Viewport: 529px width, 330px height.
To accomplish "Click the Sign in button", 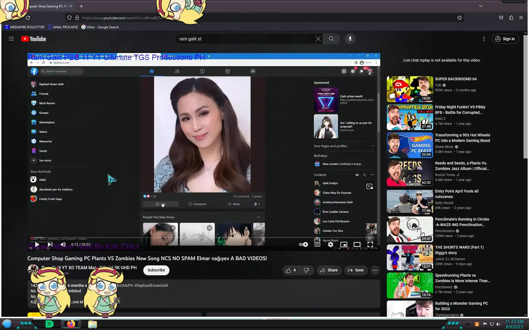I will (505, 39).
